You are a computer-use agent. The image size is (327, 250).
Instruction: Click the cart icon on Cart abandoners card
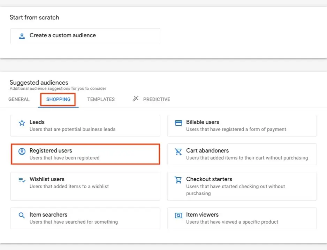(x=178, y=151)
